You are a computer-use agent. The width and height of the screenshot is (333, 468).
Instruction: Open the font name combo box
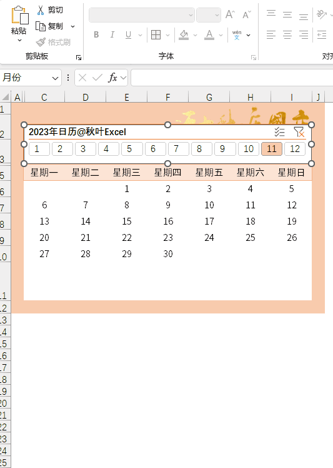[142, 15]
